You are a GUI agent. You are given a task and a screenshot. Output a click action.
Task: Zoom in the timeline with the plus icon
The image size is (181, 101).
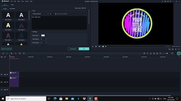(172, 53)
